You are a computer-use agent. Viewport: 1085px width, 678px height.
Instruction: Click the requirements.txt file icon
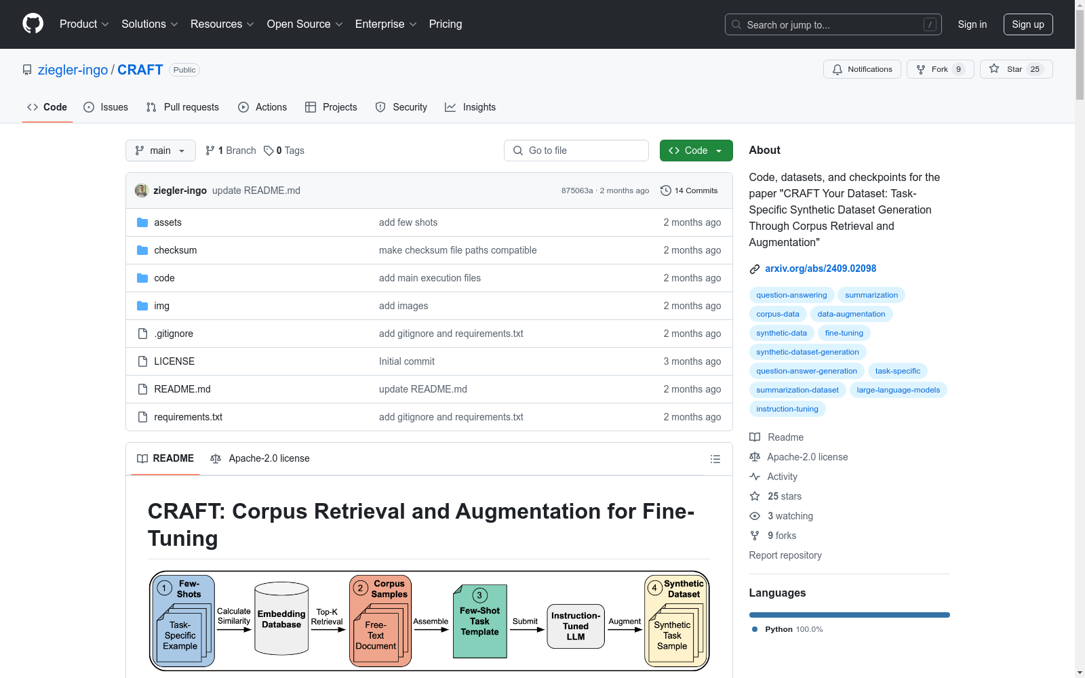coord(142,417)
